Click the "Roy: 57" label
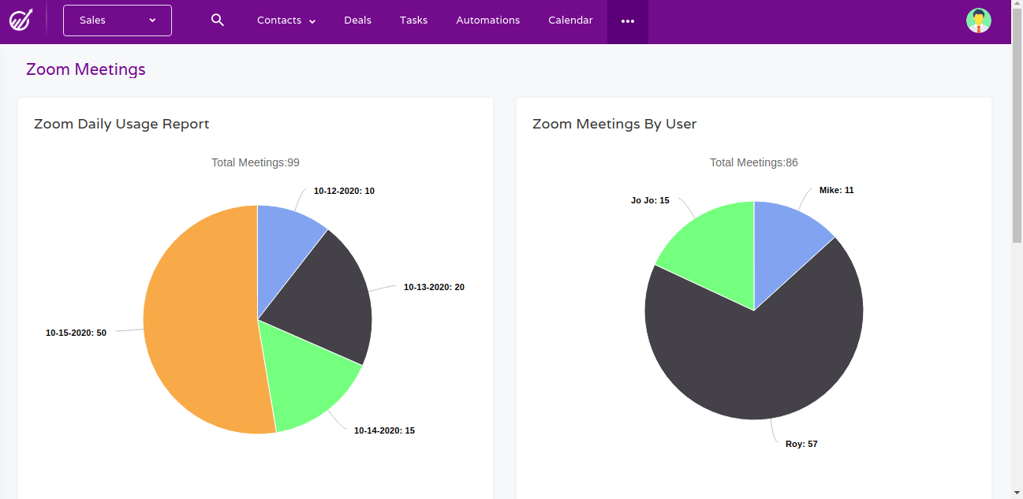Viewport: 1023px width, 499px height. click(801, 444)
